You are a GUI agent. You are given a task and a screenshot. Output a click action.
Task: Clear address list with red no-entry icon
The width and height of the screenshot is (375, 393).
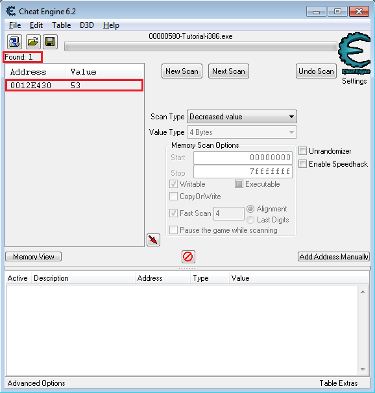[188, 257]
